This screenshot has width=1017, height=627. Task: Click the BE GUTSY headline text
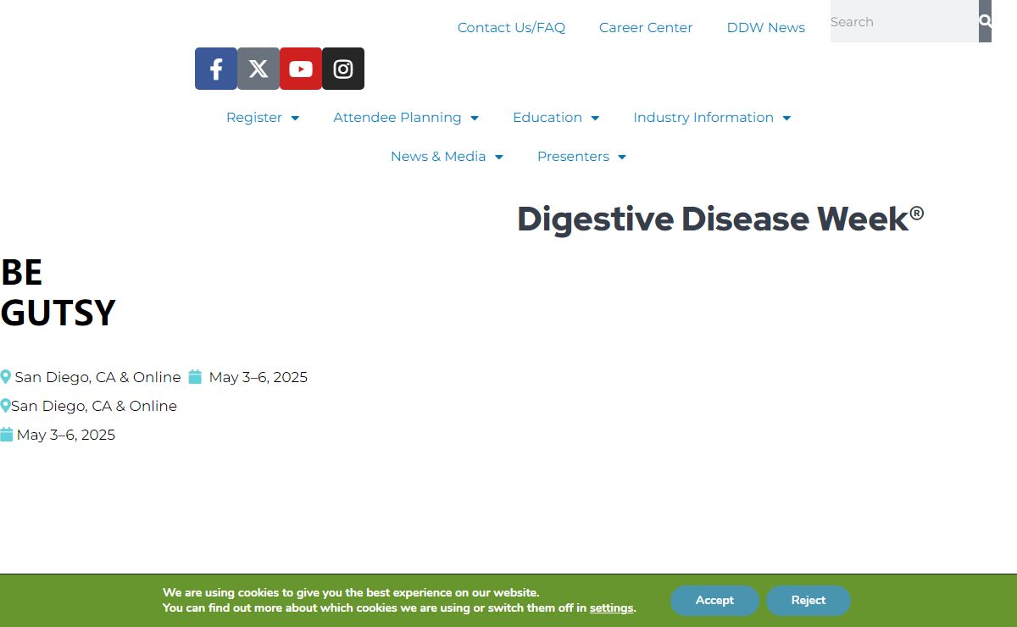click(x=58, y=293)
